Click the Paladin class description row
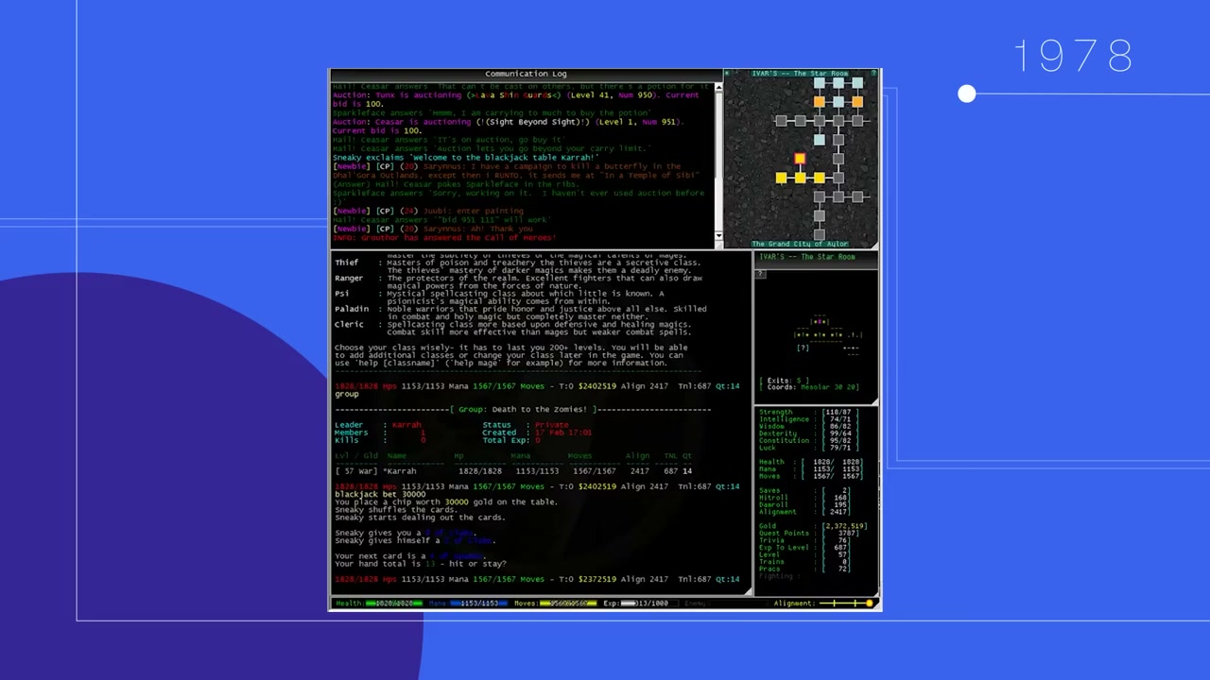 pos(520,313)
